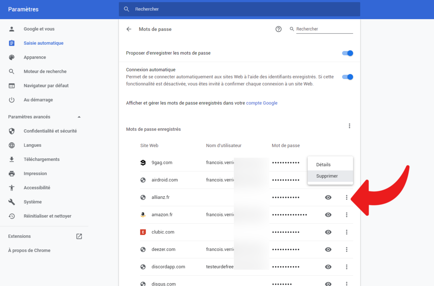Open the compte Google link
The height and width of the screenshot is (286, 434).
(262, 103)
